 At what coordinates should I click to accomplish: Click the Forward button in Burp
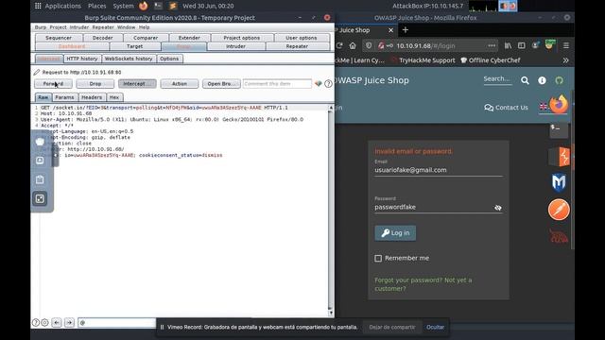[53, 84]
